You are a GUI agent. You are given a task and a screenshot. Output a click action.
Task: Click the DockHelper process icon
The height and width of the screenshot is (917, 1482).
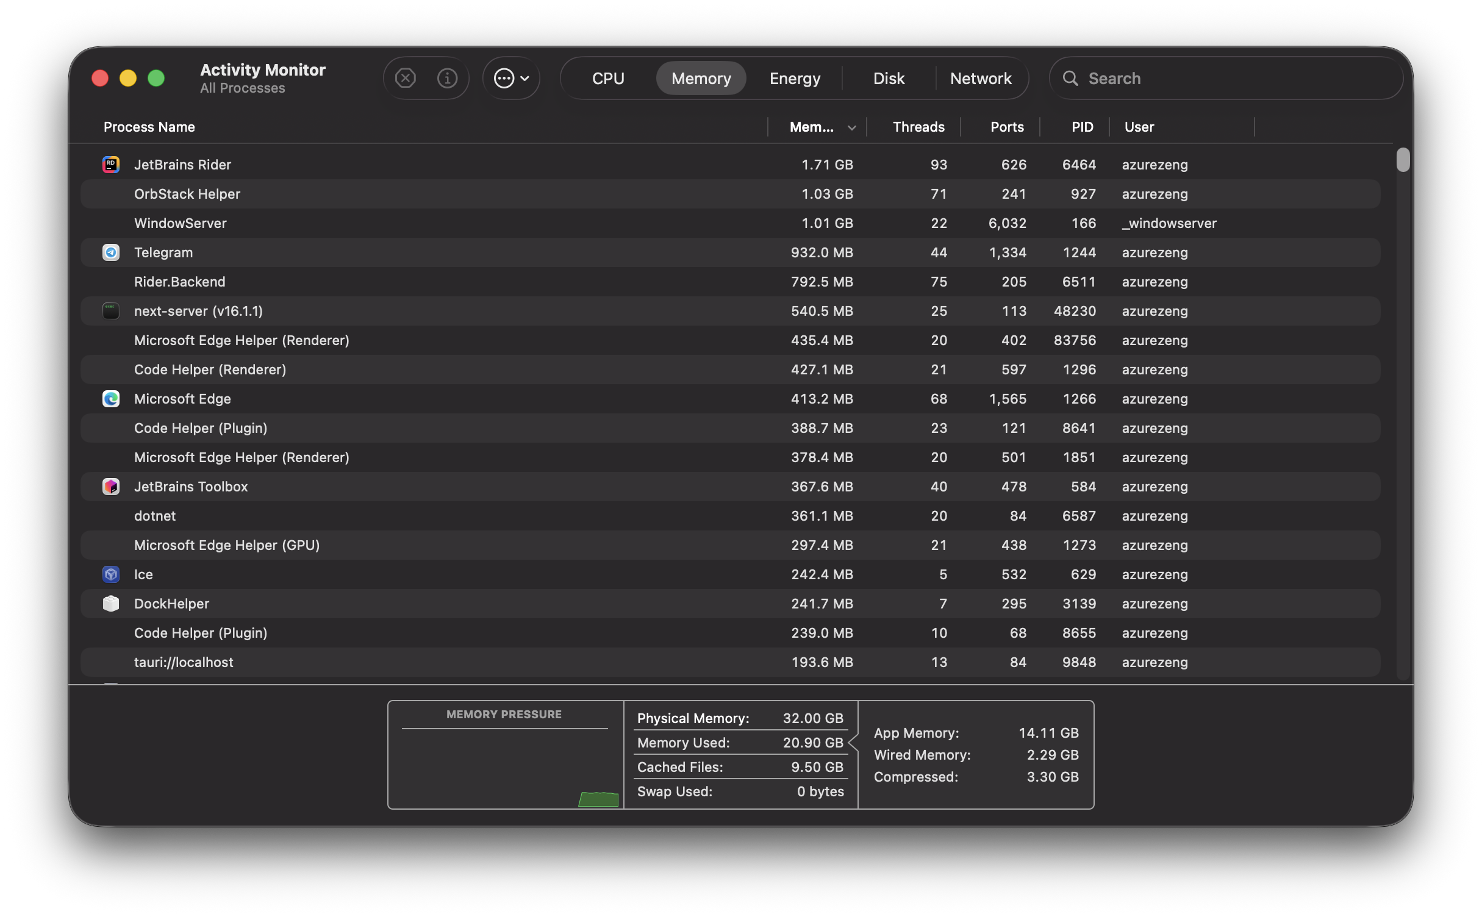(x=110, y=604)
